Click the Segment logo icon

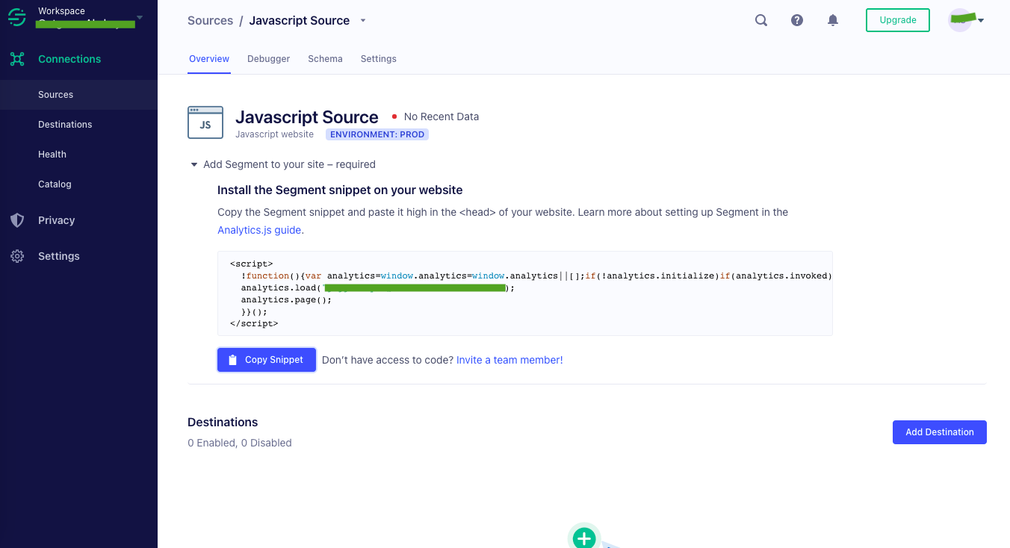[17, 17]
